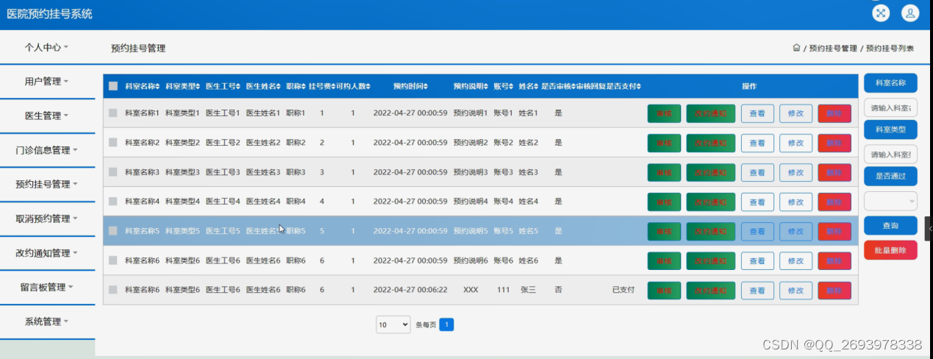This screenshot has width=933, height=359.
Task: Click 审核 button in the 科室名称1 row
Action: 664,114
